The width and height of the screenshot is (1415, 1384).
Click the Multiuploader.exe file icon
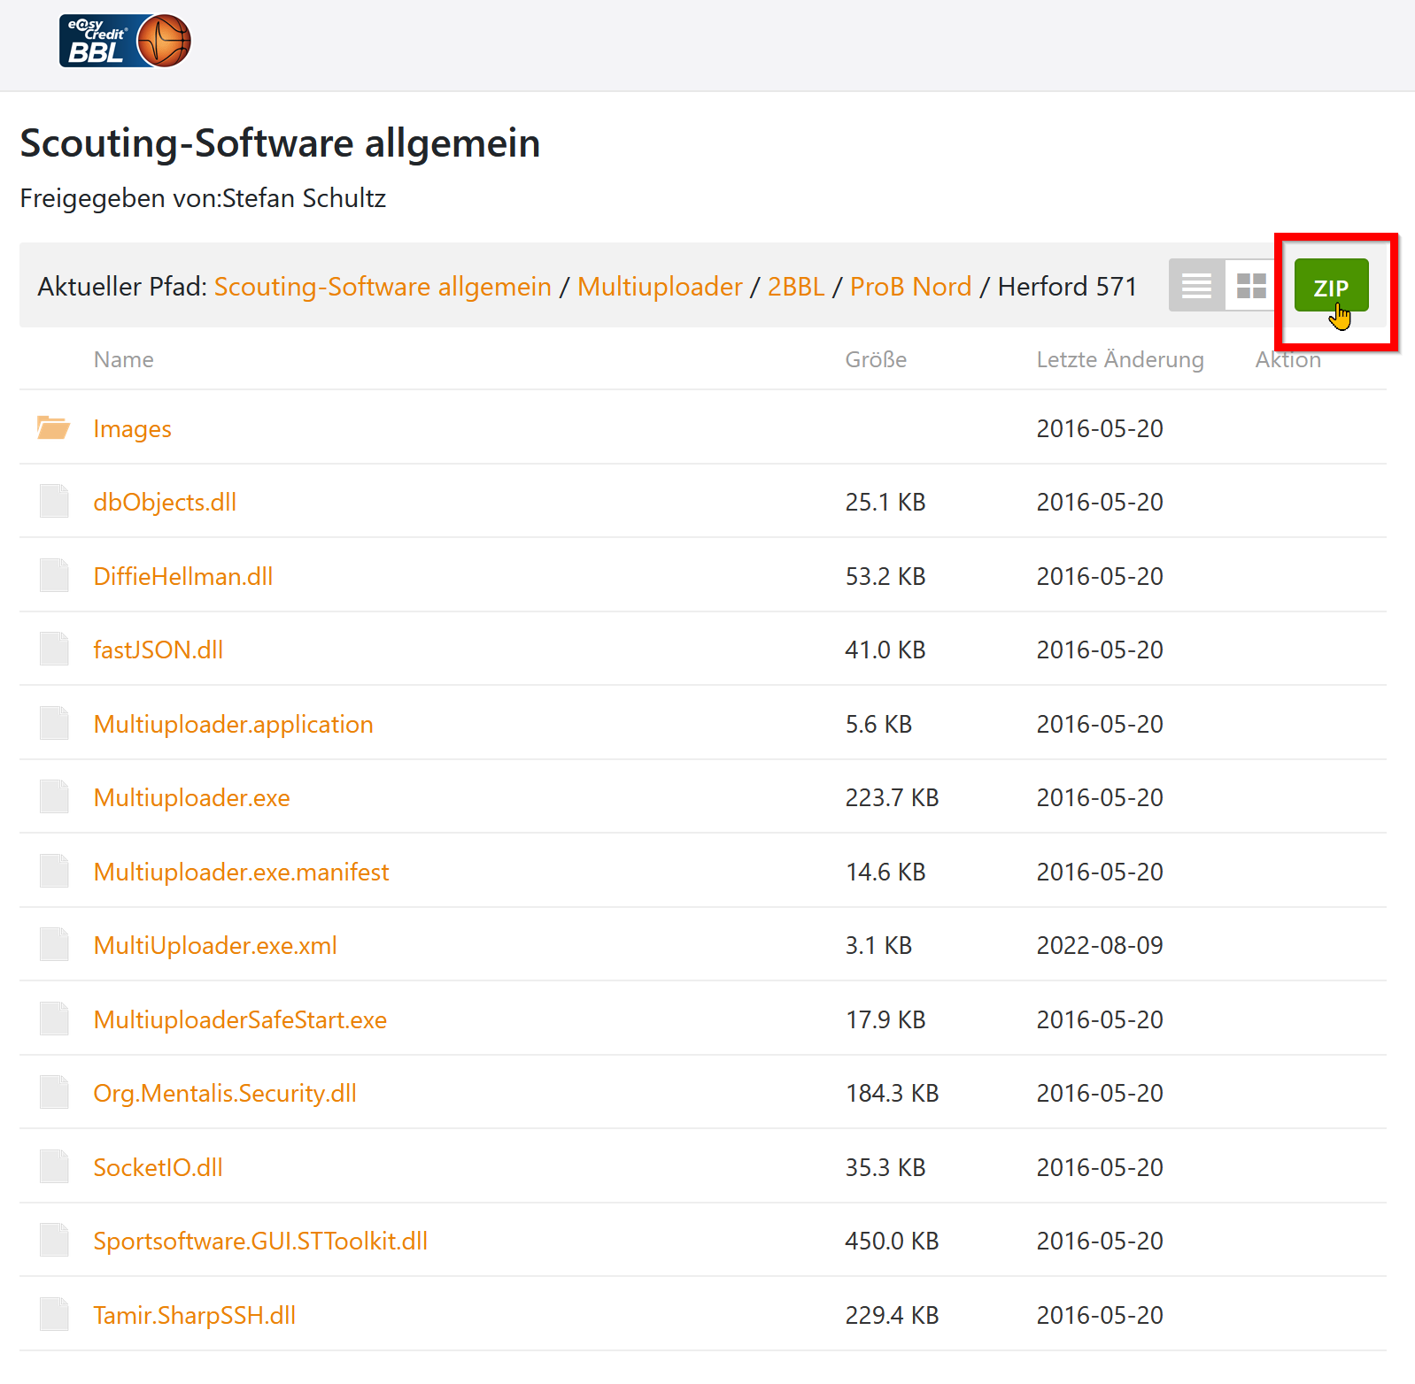pos(54,797)
